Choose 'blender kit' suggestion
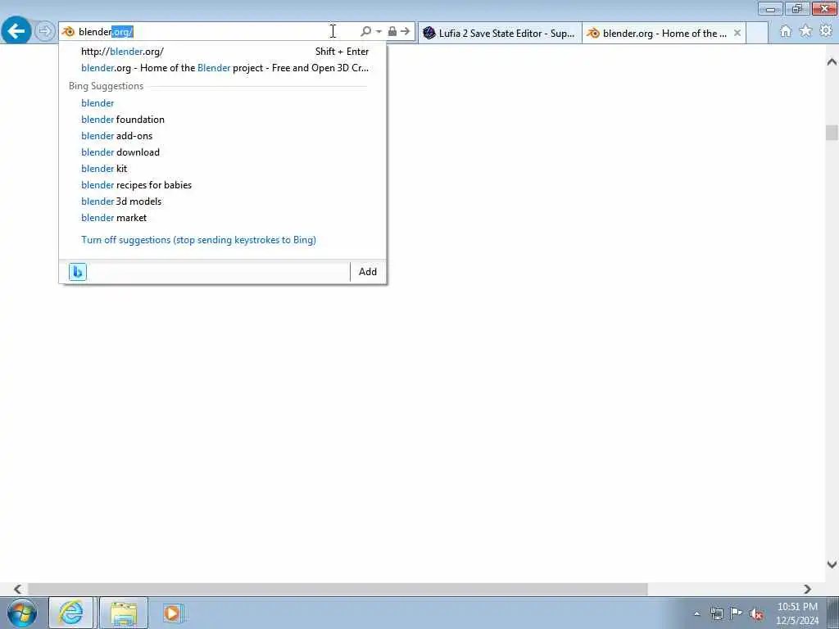The width and height of the screenshot is (839, 629). [x=223, y=169]
